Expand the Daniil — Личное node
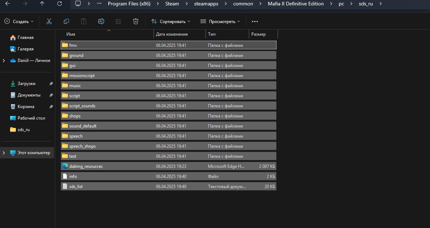 (4, 61)
